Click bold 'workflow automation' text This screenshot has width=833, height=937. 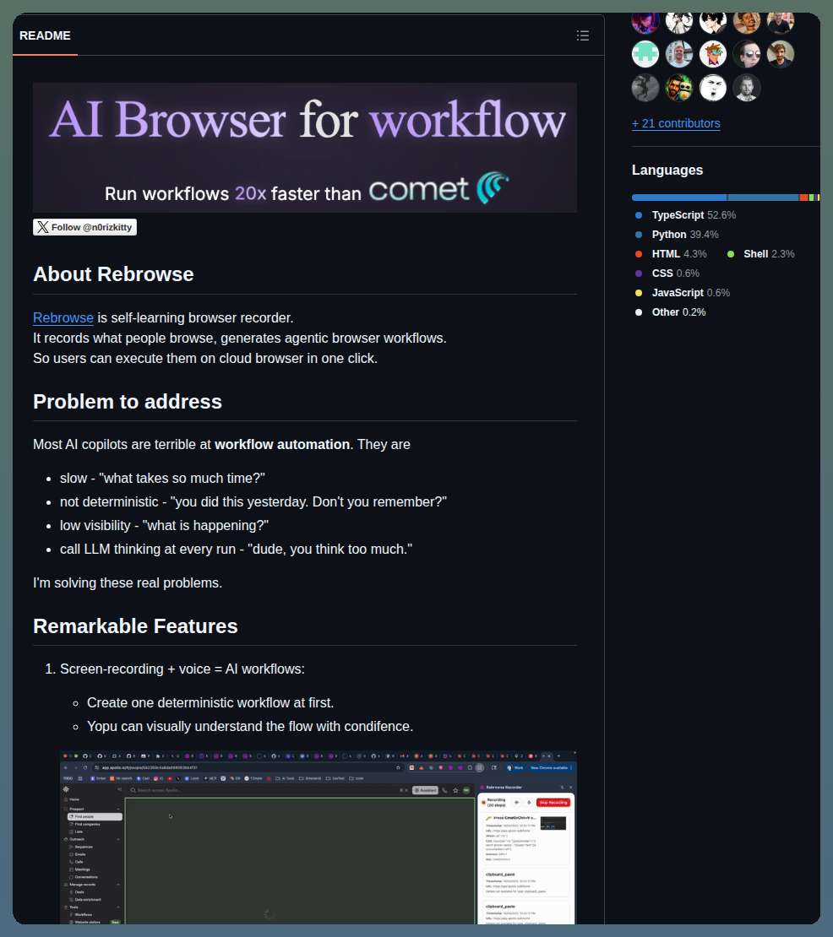coord(282,445)
